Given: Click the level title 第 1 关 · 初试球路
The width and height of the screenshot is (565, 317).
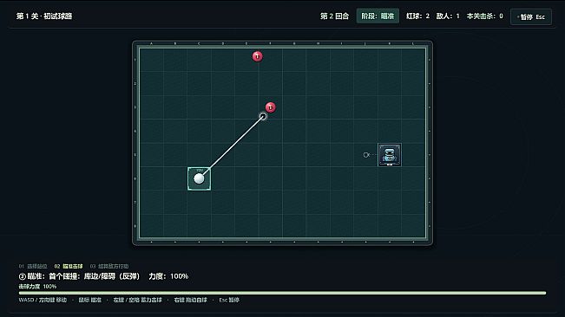Looking at the screenshot, I should tap(44, 16).
